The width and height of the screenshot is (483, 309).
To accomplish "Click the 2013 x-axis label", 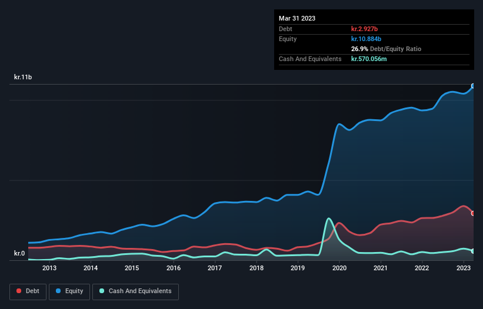I will click(x=49, y=268).
